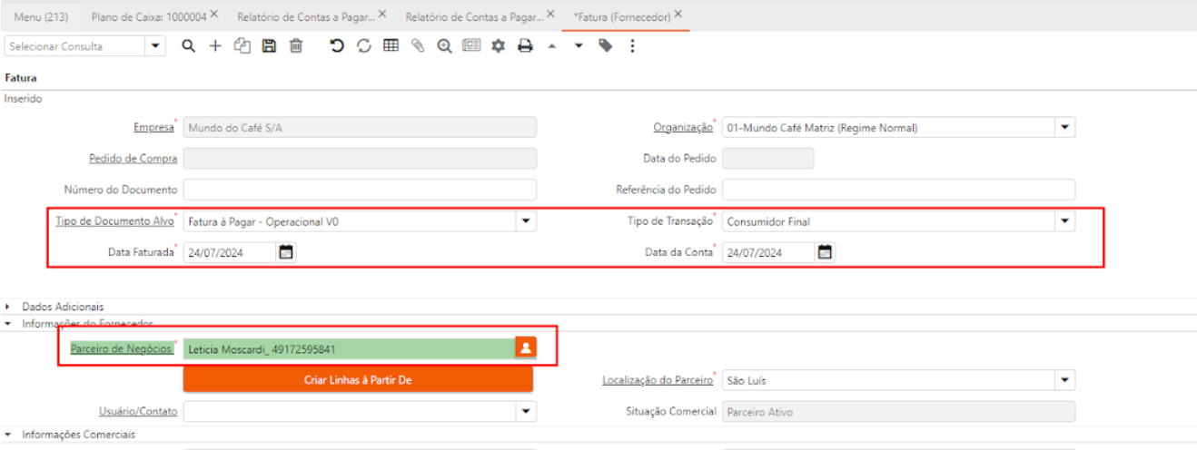This screenshot has width=1197, height=450.
Task: Switch to Plano de Caixa: 1000004 tab
Action: click(148, 16)
